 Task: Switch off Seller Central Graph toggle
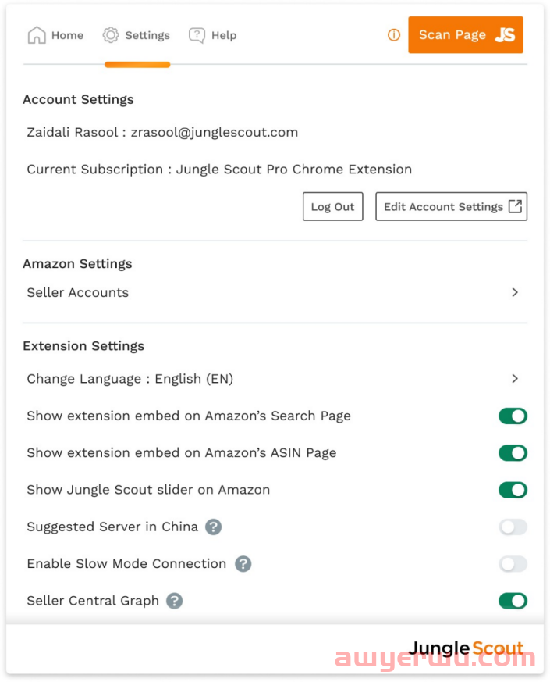pyautogui.click(x=513, y=601)
